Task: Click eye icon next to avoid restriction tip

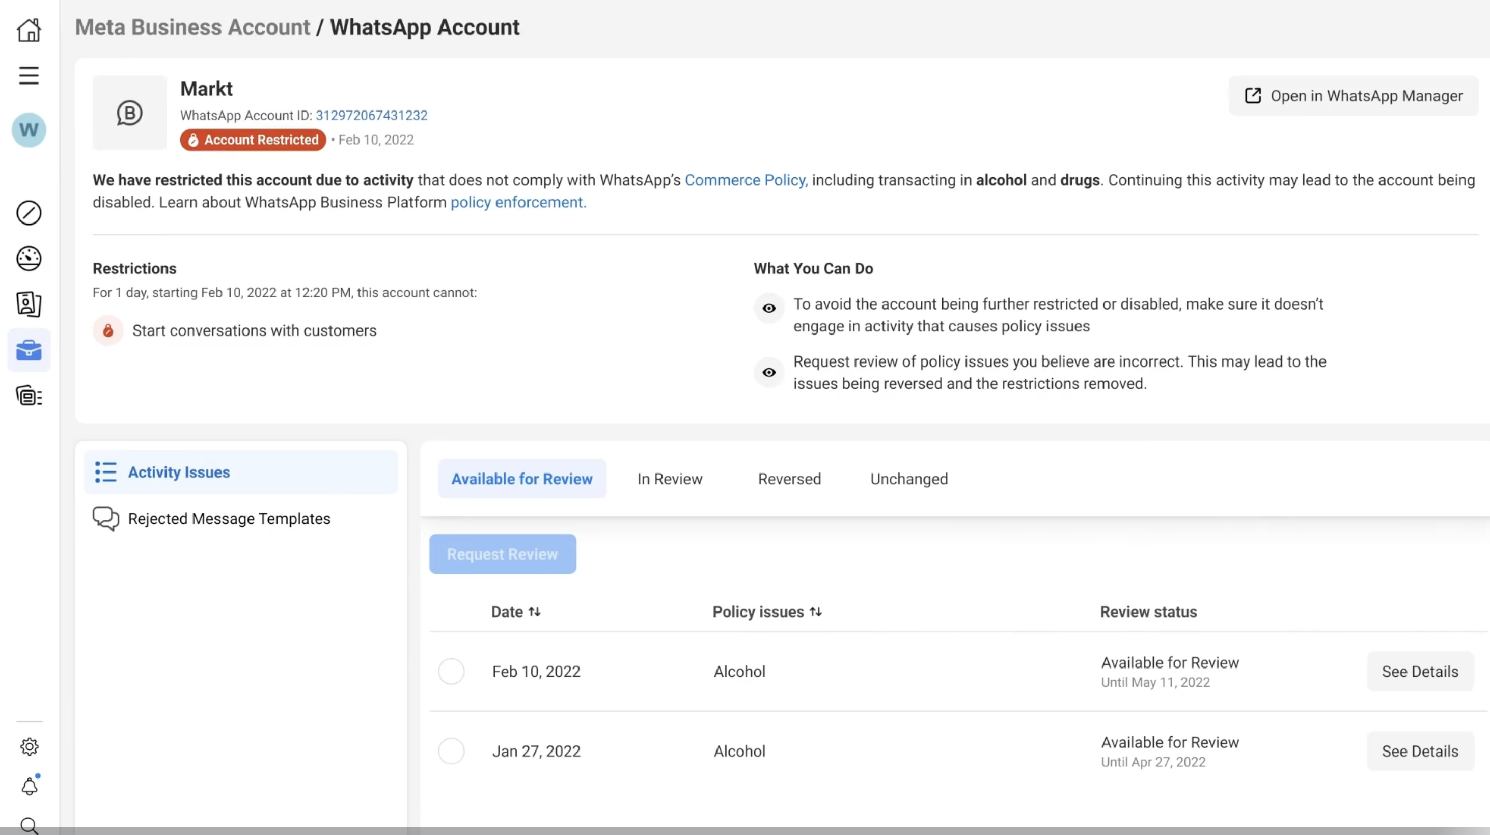Action: [x=769, y=308]
